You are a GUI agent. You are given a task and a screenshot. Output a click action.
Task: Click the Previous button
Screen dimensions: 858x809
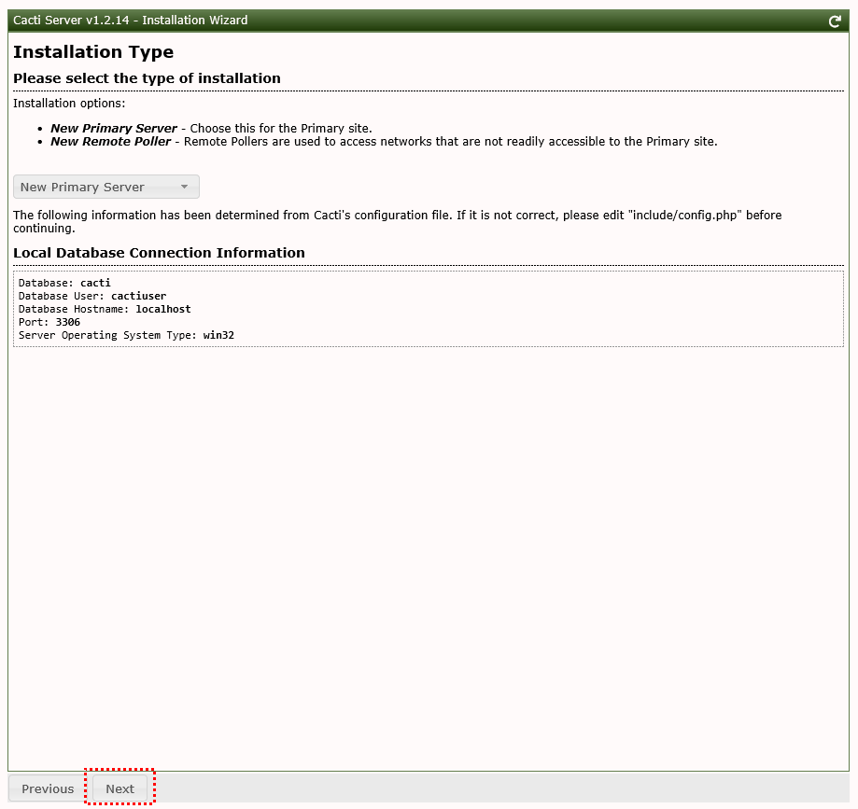[48, 788]
